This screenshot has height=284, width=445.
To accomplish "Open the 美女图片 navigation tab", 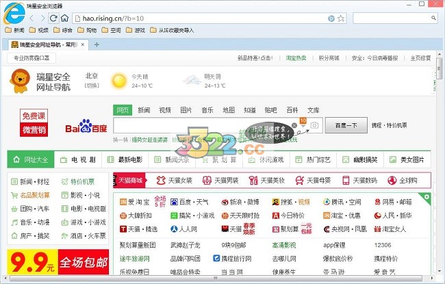I will point(407,159).
